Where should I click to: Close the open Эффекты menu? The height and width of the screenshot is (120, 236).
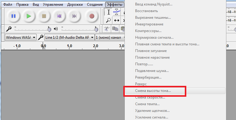[115, 5]
